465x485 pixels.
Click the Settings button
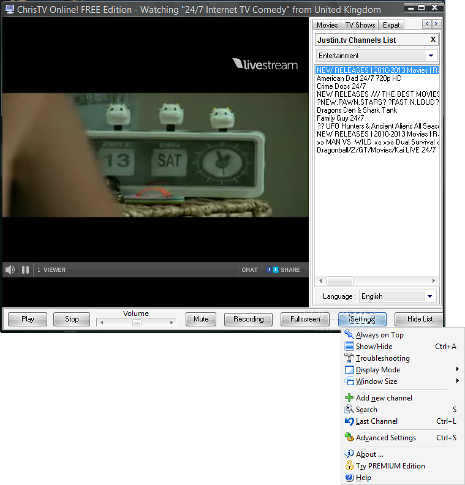click(362, 319)
